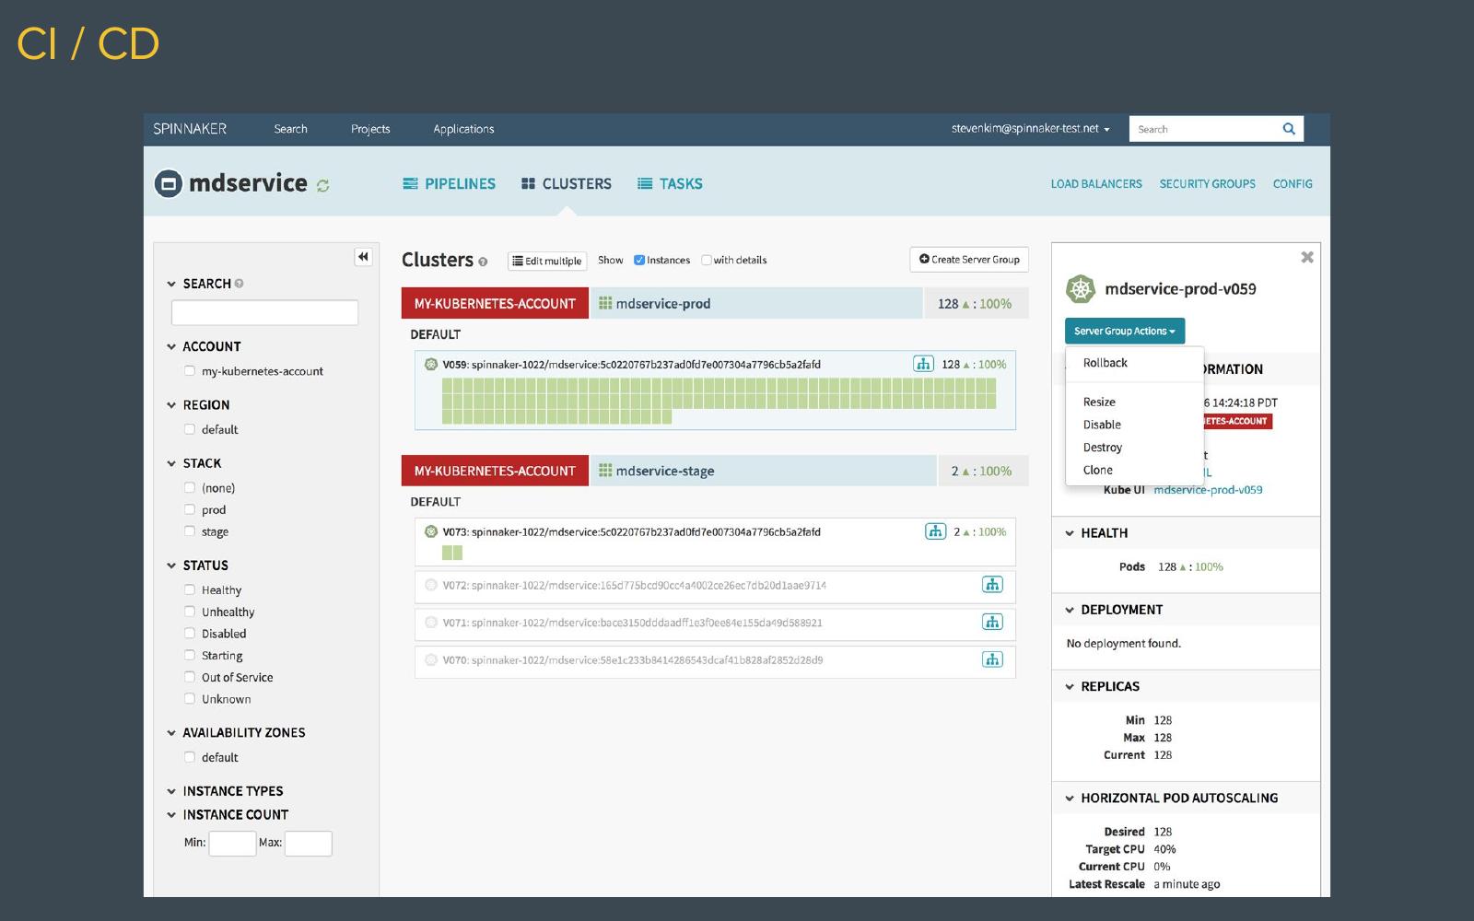Open stevenkim@spinnaker-test.net user dropdown
The width and height of the screenshot is (1474, 921).
coord(1031,129)
